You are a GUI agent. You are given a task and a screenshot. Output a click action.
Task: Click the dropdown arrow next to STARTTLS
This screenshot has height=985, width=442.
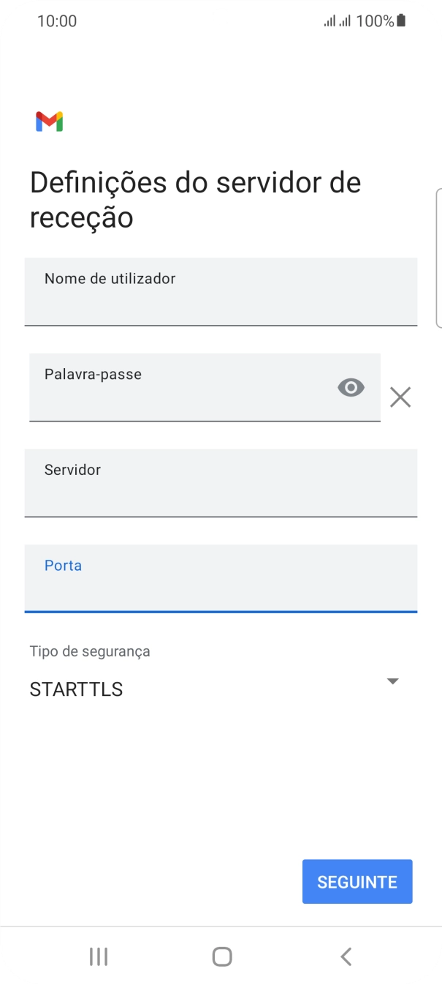[x=392, y=681]
